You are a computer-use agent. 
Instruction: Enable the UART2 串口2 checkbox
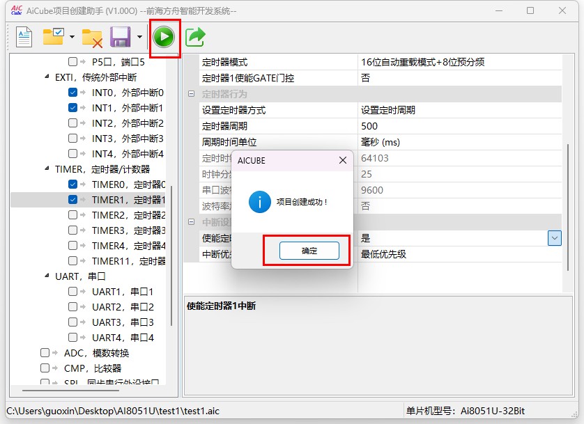click(x=72, y=307)
